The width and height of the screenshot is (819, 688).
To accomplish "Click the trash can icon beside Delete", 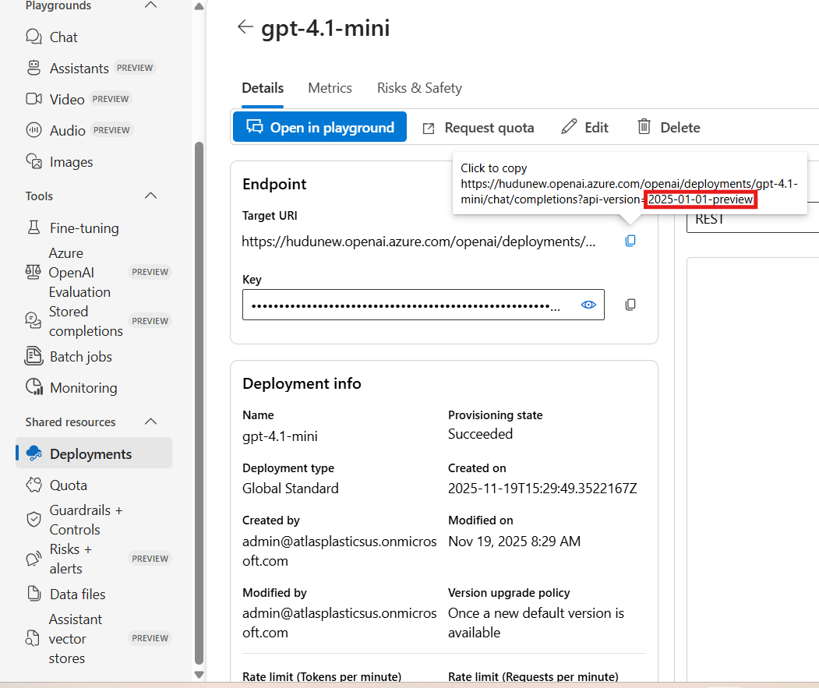I will point(644,126).
